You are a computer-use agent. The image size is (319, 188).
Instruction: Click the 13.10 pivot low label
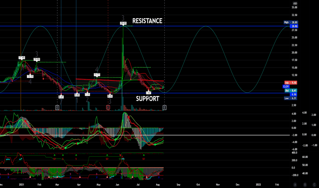pos(30,77)
